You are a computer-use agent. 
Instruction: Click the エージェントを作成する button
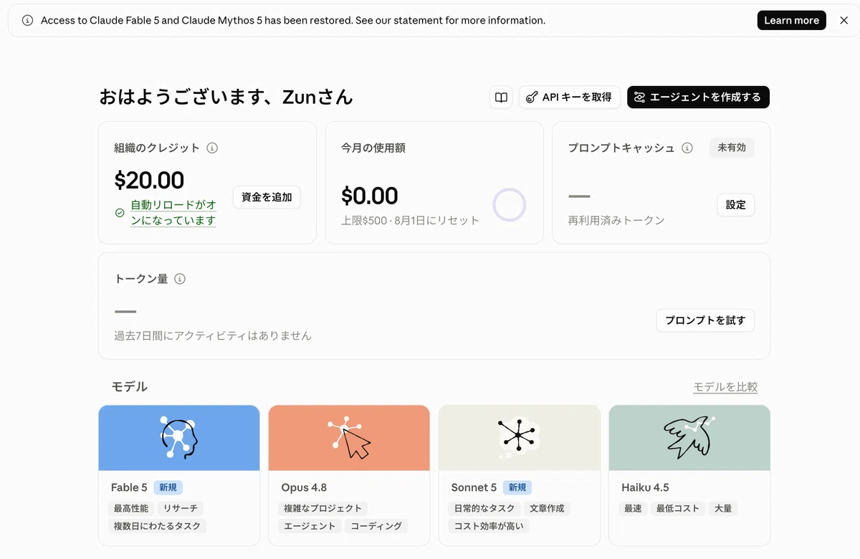pos(698,97)
